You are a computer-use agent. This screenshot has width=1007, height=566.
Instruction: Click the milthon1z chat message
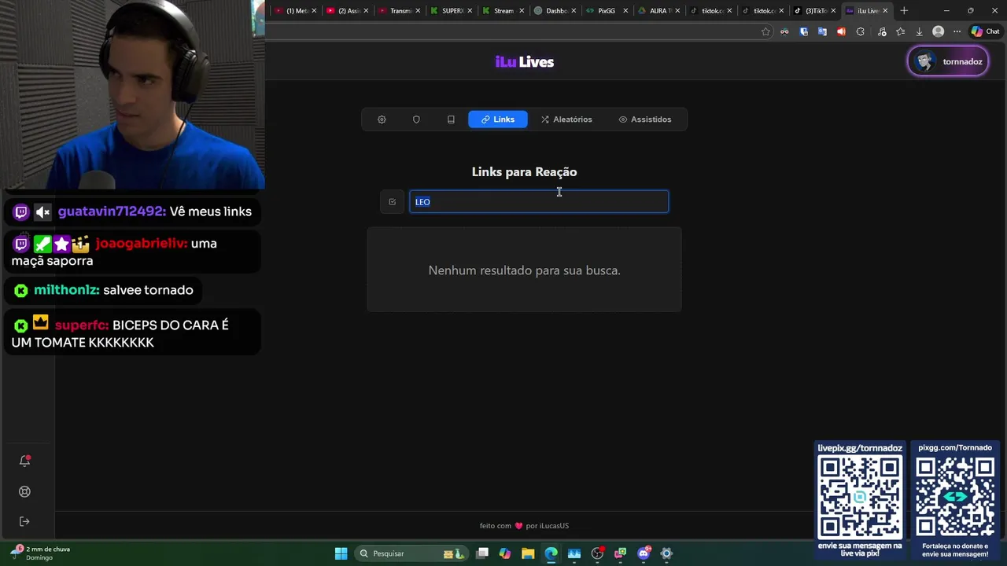click(104, 290)
